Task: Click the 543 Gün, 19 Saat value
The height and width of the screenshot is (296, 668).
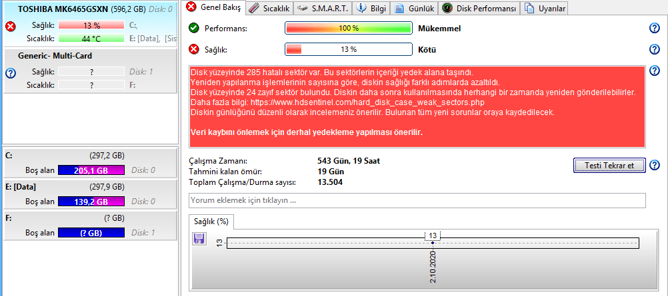Action: pos(349,161)
